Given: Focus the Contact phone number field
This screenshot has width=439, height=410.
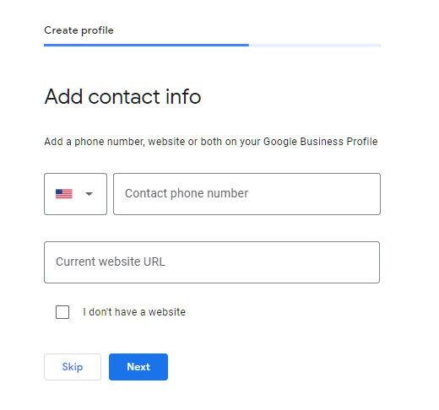Looking at the screenshot, I should [x=247, y=194].
